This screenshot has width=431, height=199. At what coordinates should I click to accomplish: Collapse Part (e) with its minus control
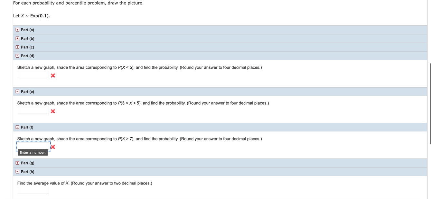(x=17, y=91)
